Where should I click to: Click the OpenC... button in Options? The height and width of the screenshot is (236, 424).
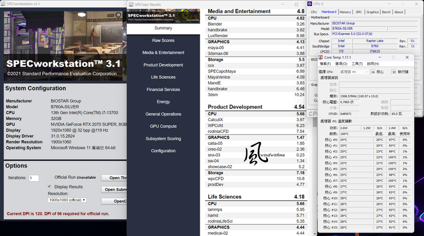pos(114,201)
